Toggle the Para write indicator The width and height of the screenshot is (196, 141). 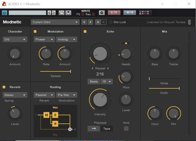pyautogui.click(x=93, y=14)
